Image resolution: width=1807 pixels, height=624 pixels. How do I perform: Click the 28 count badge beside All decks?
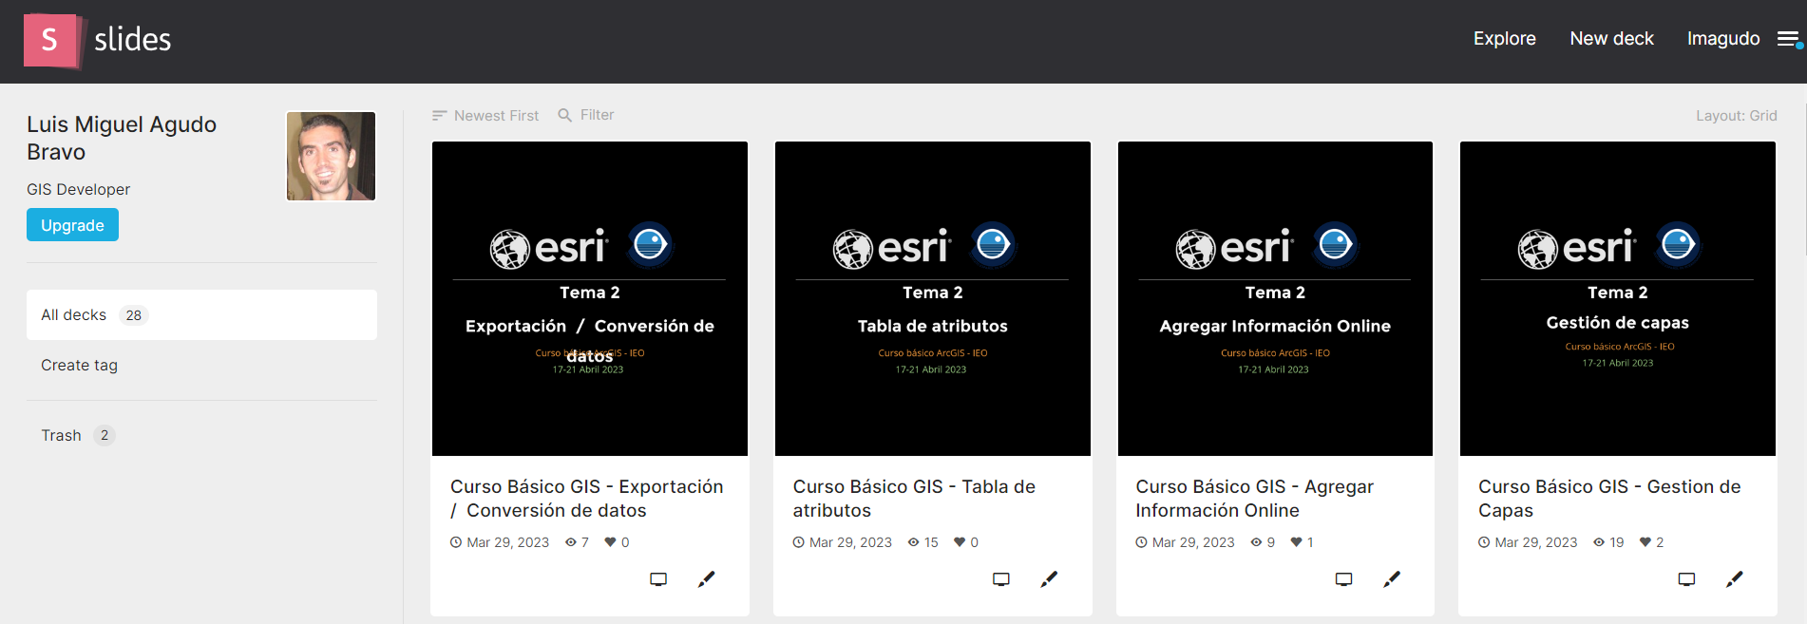point(134,315)
